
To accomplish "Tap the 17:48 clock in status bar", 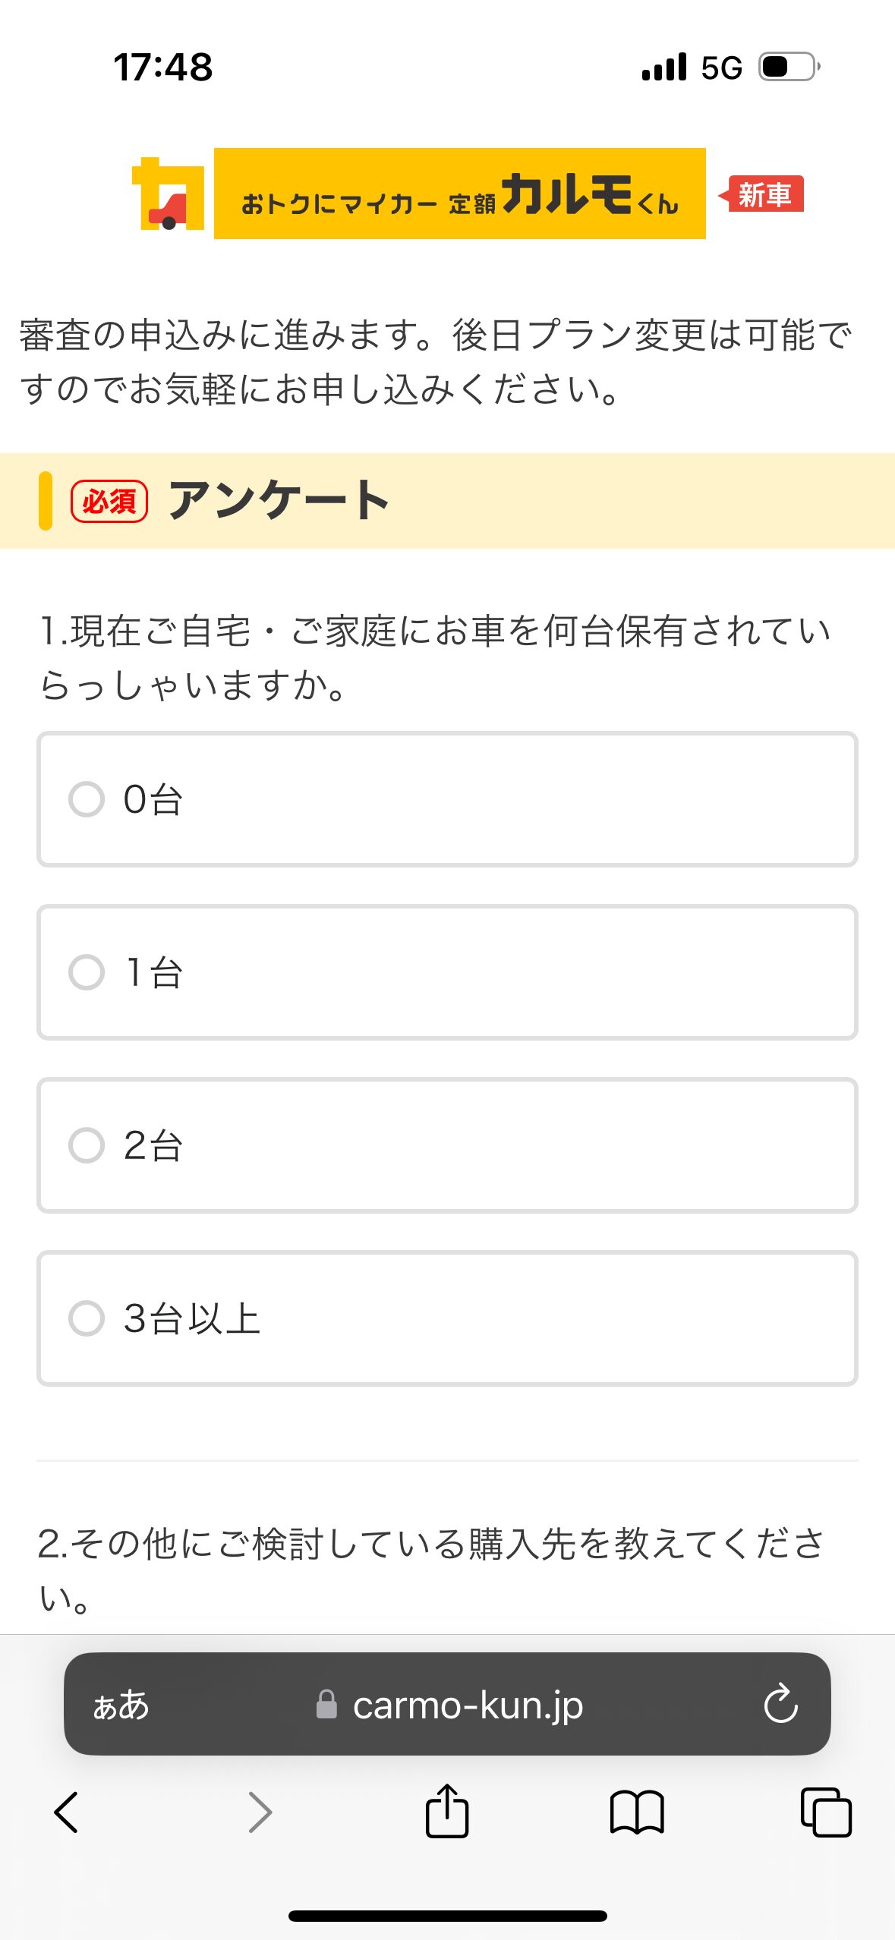I will click(163, 67).
